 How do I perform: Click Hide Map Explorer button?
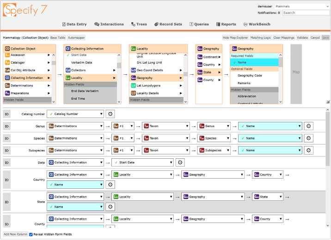(235, 38)
